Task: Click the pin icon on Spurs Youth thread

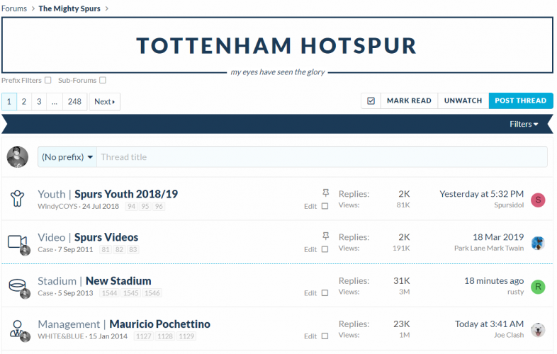Action: pos(325,193)
